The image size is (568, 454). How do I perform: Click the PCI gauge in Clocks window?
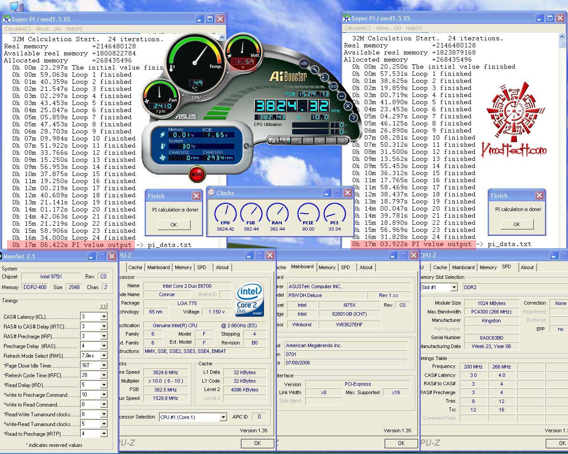[x=334, y=213]
